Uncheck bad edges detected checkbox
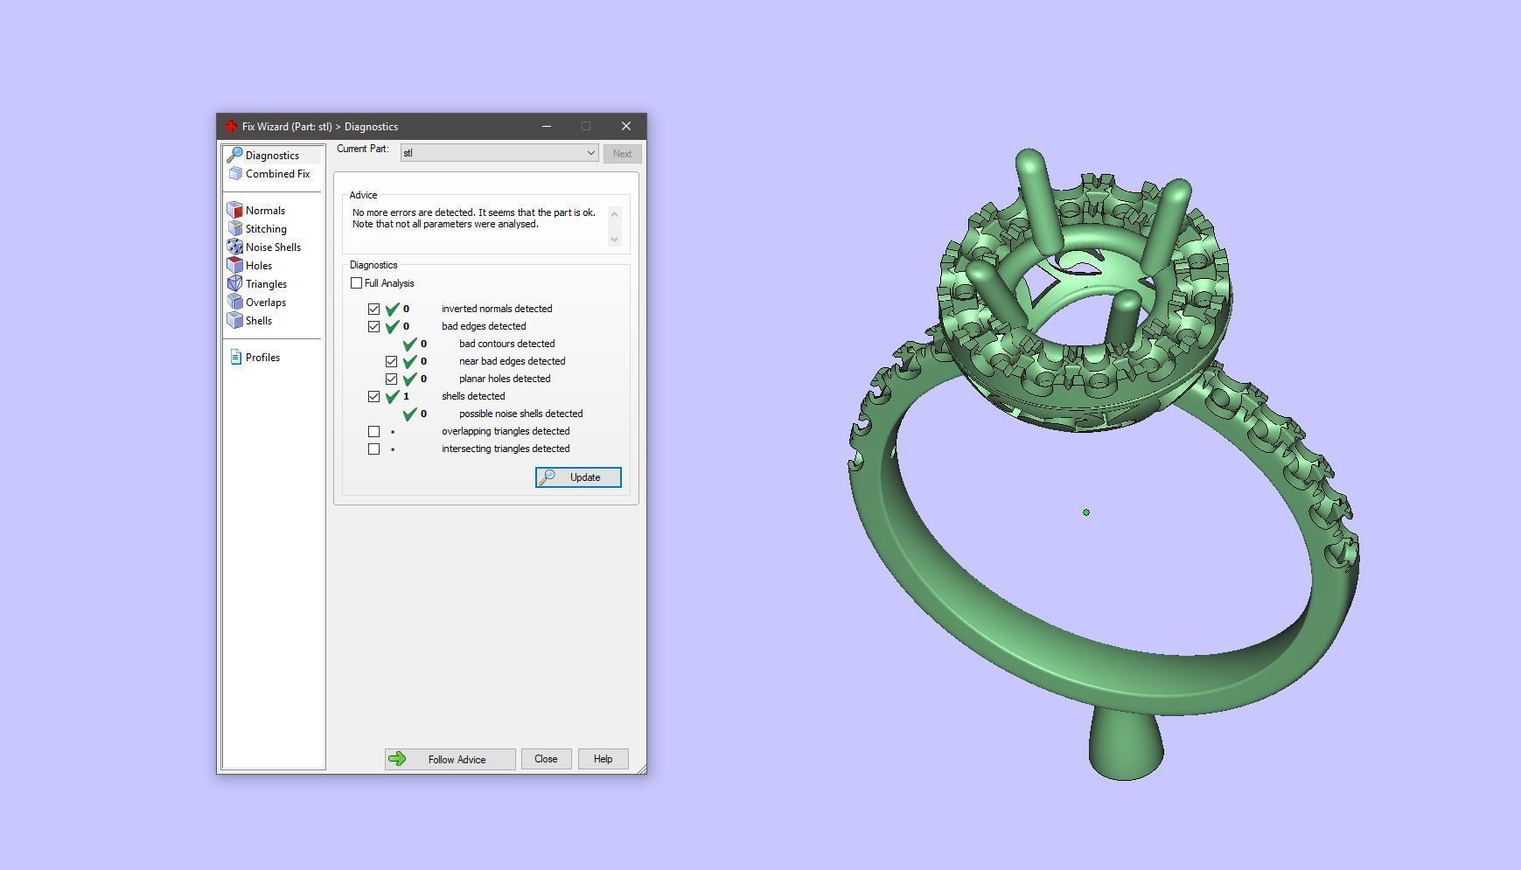This screenshot has width=1521, height=870. coord(374,326)
